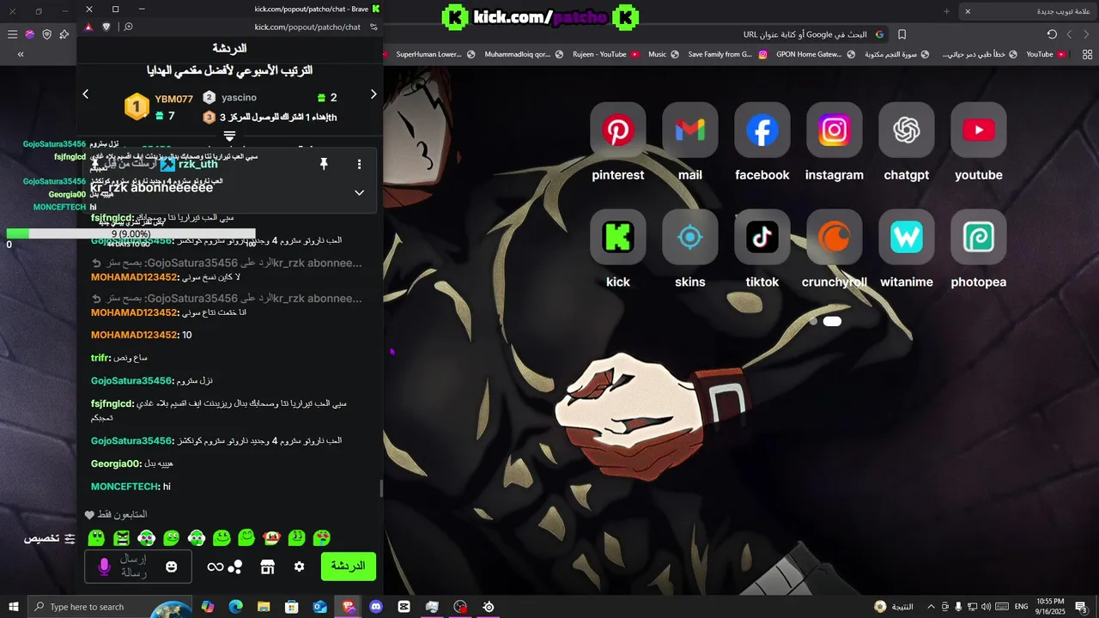The height and width of the screenshot is (618, 1099).
Task: Click the chat vertical scrollbar thumb
Action: (381, 488)
